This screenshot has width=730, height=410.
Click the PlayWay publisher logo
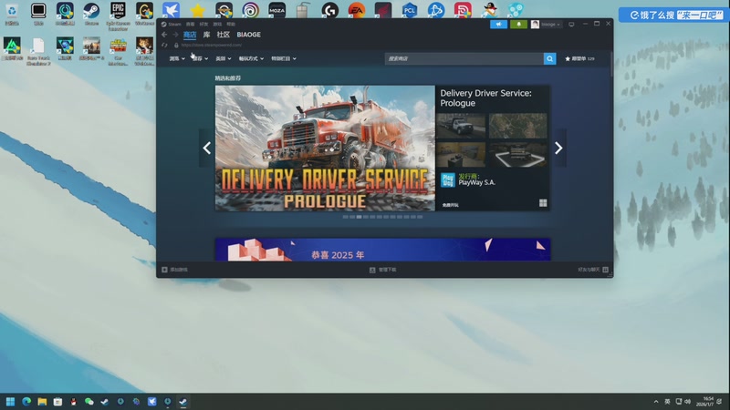447,179
